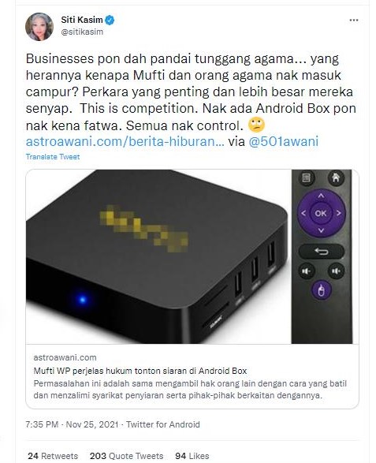Open the three-dot more options menu

point(354,21)
